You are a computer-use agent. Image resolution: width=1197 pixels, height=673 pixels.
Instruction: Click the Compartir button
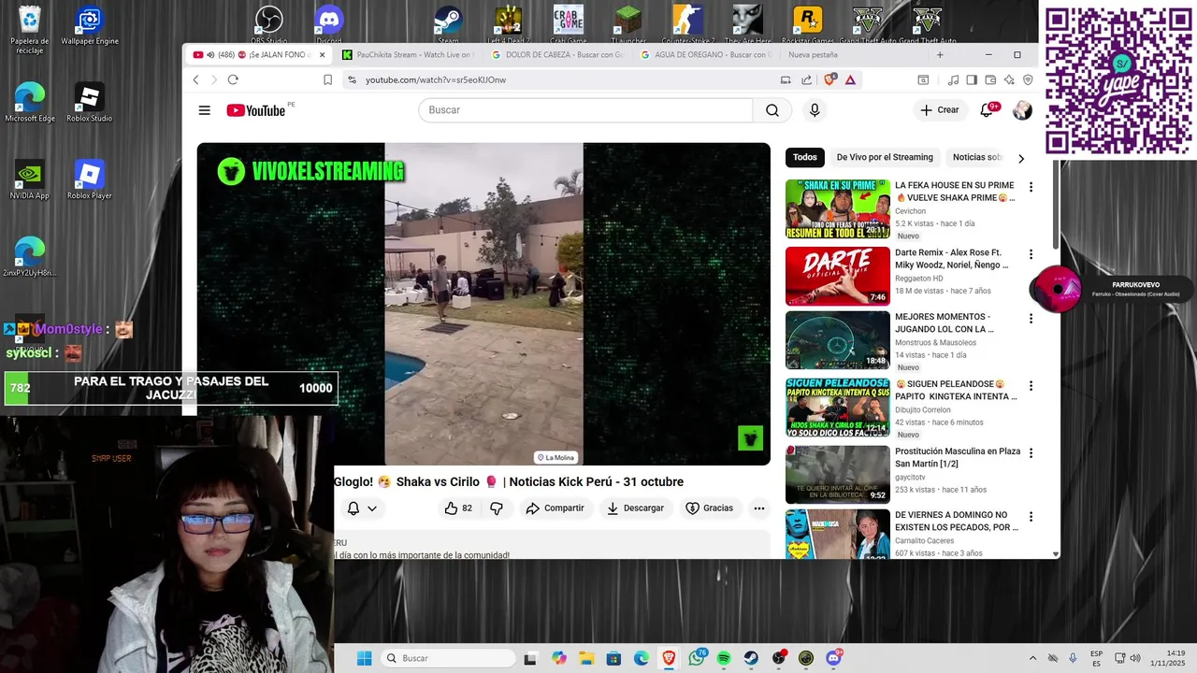click(x=555, y=508)
